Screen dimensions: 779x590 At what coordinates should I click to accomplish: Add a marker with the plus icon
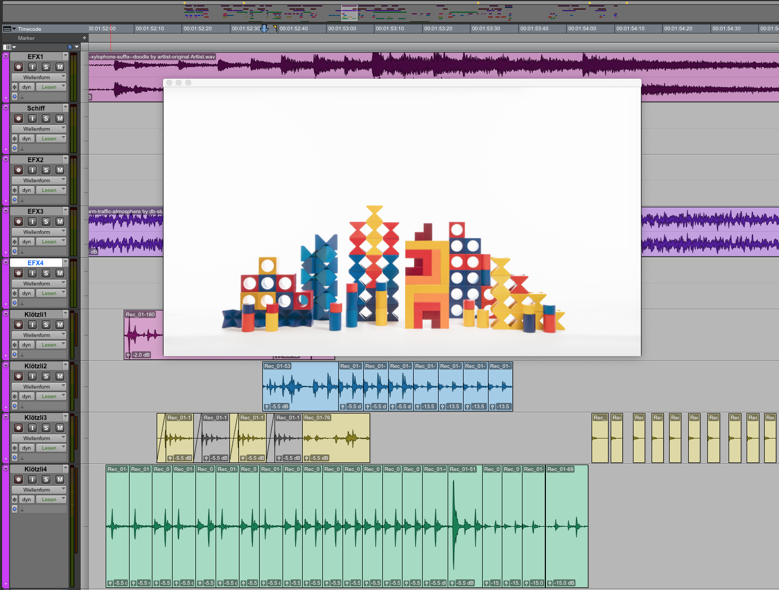(x=84, y=38)
